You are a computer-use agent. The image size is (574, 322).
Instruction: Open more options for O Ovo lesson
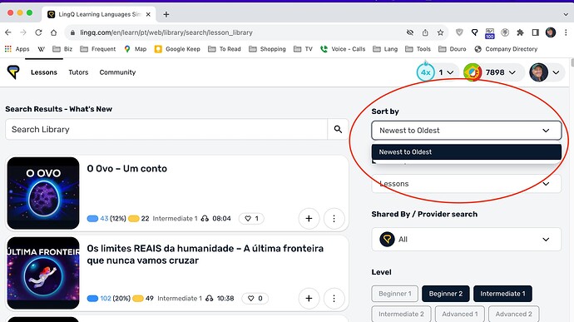334,219
